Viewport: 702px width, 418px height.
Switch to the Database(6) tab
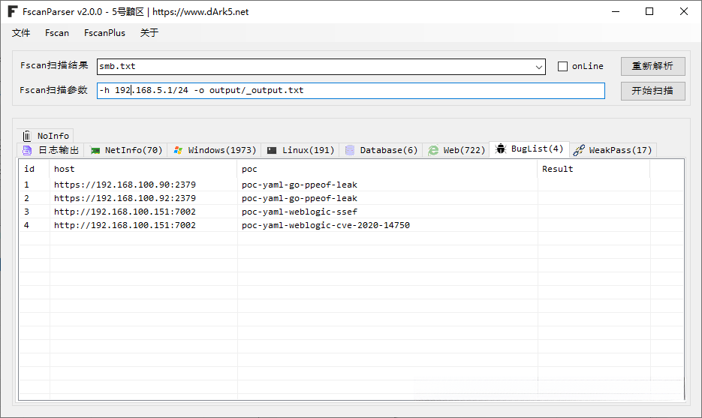click(x=381, y=150)
